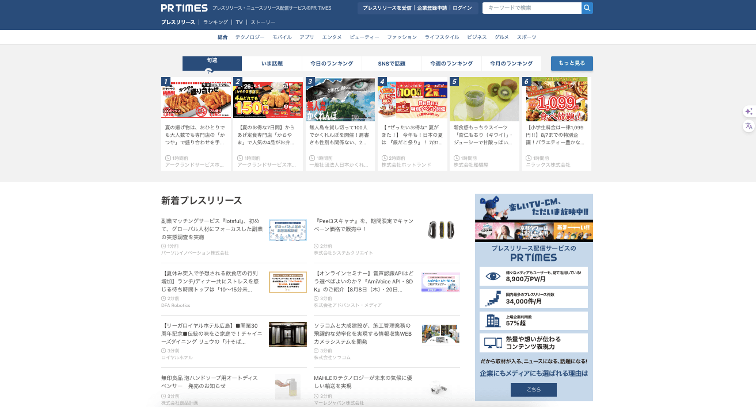
Task: Click the もっと見る button
Action: (x=572, y=63)
